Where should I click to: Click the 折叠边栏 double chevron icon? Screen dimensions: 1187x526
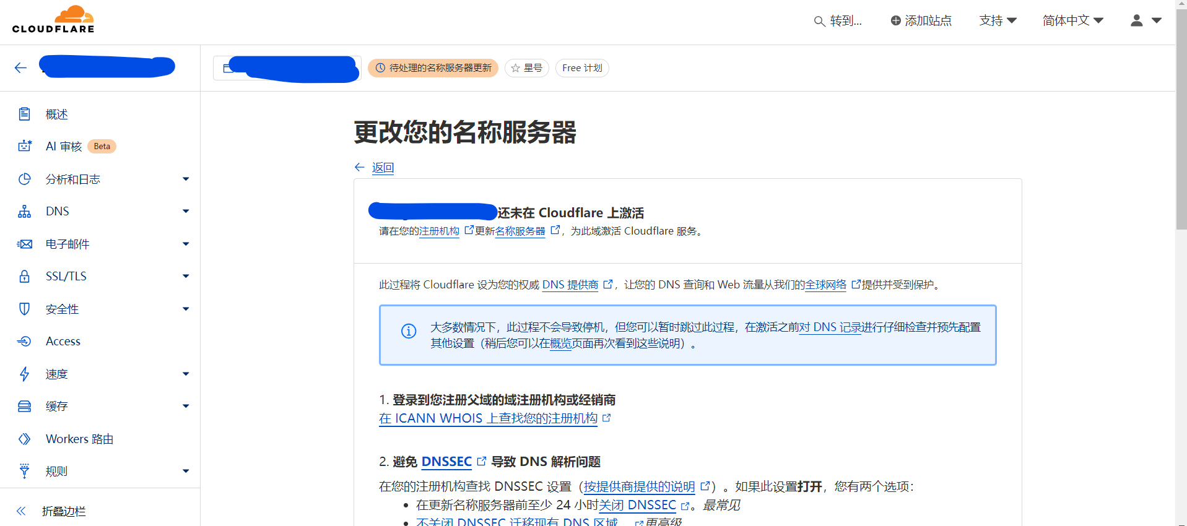(21, 511)
